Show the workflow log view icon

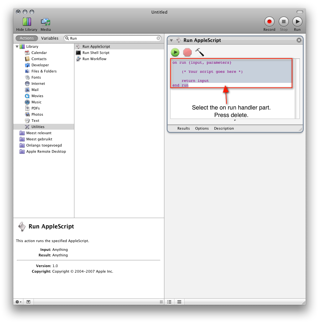point(179,302)
